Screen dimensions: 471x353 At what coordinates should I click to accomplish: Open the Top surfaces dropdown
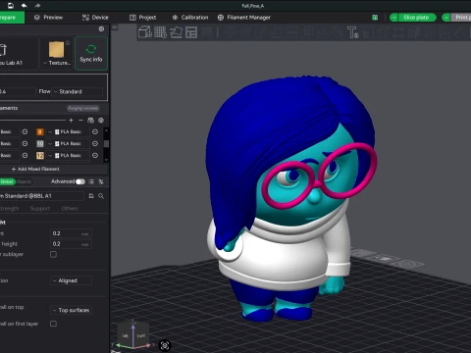[x=71, y=310]
